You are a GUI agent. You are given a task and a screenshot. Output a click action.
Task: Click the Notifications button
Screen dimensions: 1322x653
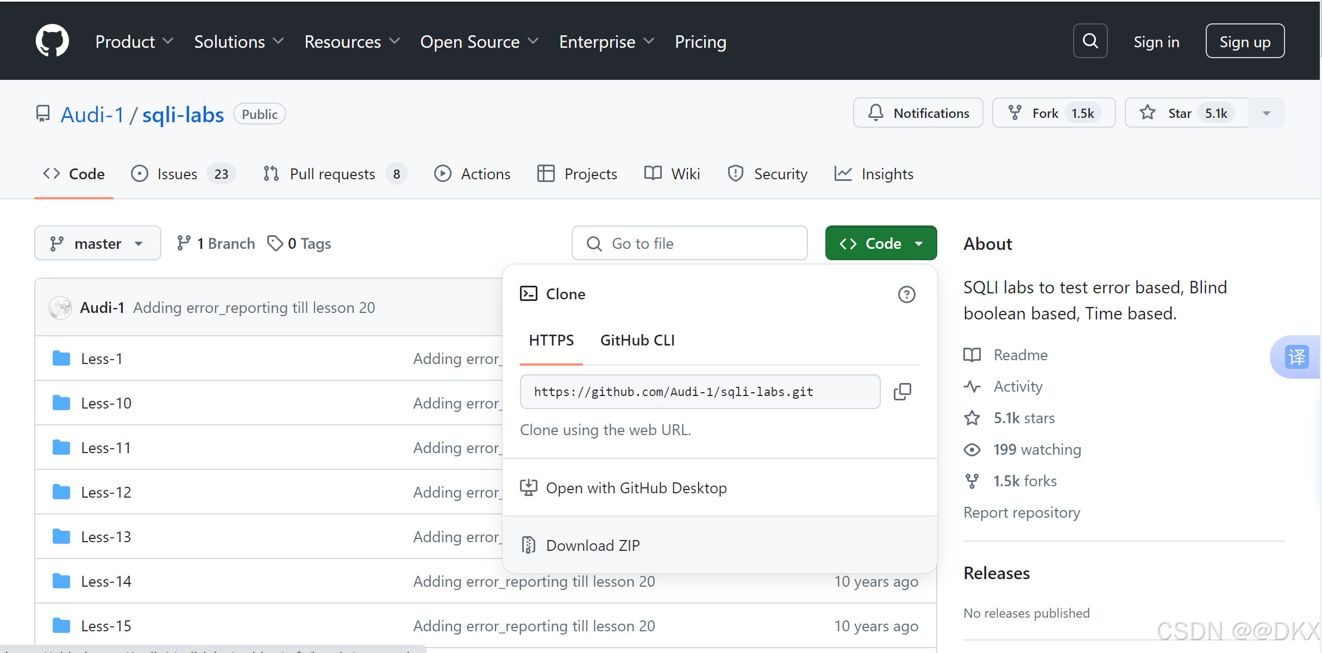[x=918, y=113]
